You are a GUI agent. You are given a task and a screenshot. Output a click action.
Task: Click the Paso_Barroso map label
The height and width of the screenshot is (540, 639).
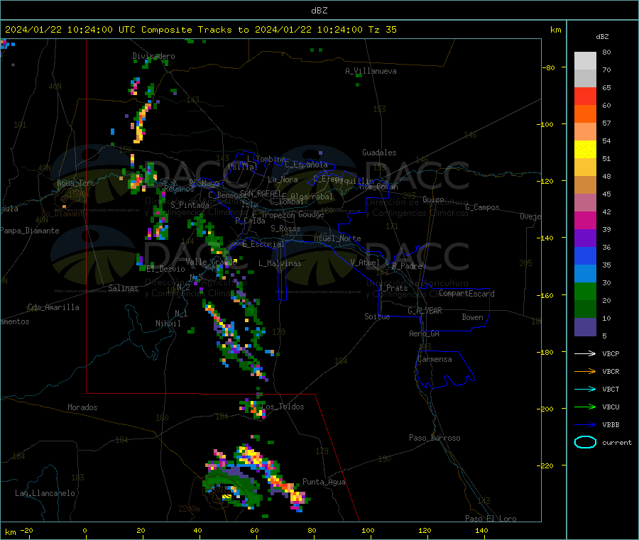(435, 438)
